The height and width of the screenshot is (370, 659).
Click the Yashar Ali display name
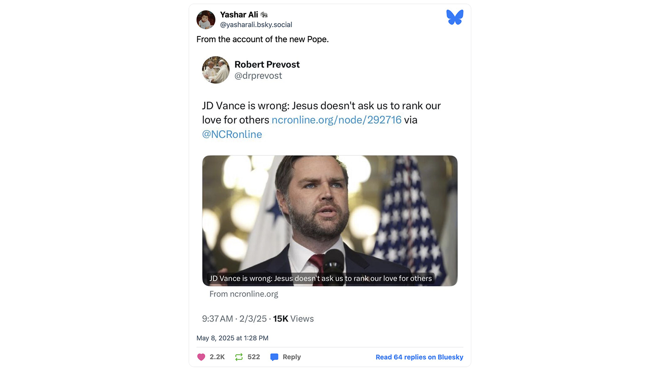click(239, 15)
